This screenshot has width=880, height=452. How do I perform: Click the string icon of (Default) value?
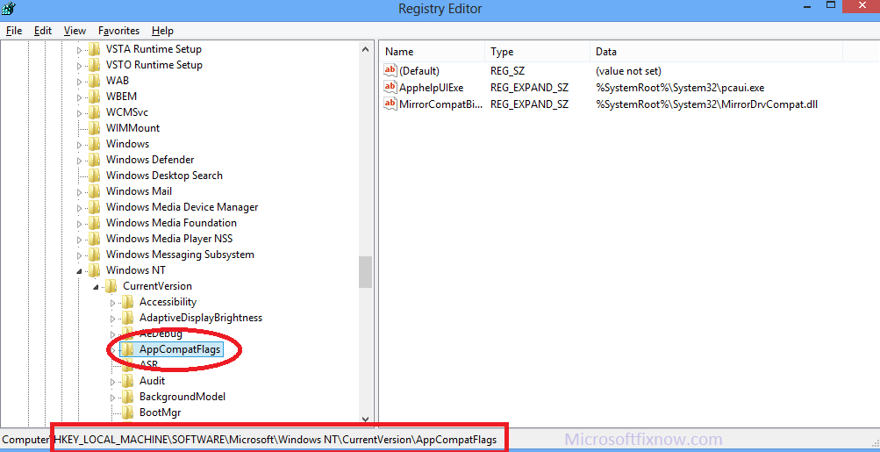click(390, 70)
